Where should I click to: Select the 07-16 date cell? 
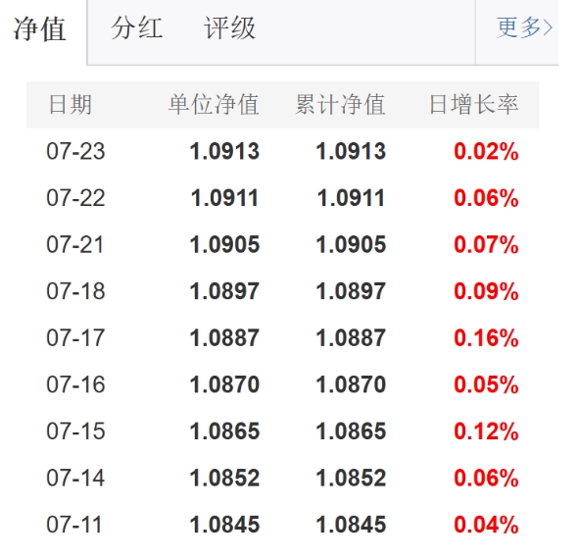click(x=75, y=384)
